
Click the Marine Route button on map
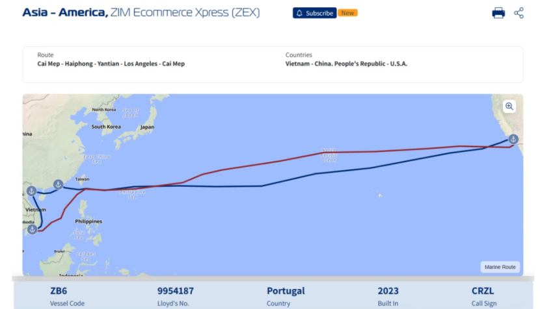(x=500, y=267)
